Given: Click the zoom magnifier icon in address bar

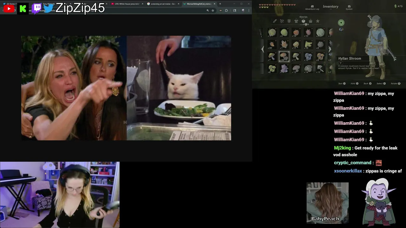Looking at the screenshot, I should coord(208,10).
